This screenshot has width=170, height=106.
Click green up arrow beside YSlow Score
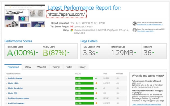(x=68, y=52)
